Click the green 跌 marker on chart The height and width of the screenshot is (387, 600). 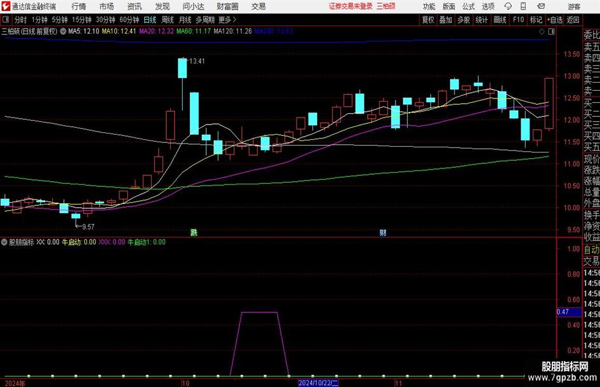[x=194, y=232]
